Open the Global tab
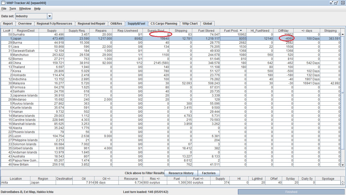The width and height of the screenshot is (346, 195). tap(207, 24)
